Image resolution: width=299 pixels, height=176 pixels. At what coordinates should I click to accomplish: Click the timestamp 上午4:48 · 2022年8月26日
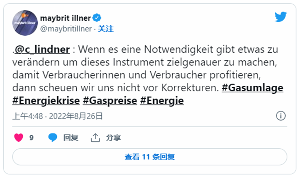(x=58, y=116)
